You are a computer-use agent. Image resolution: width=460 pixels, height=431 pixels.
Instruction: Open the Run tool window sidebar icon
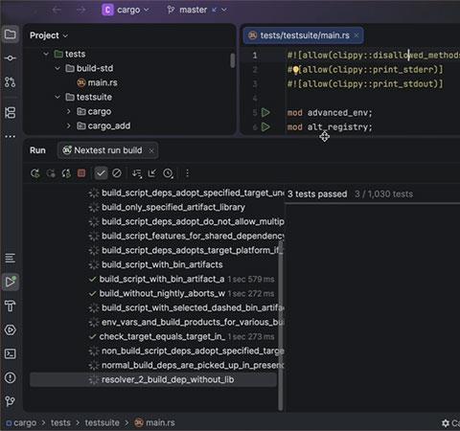(x=10, y=282)
